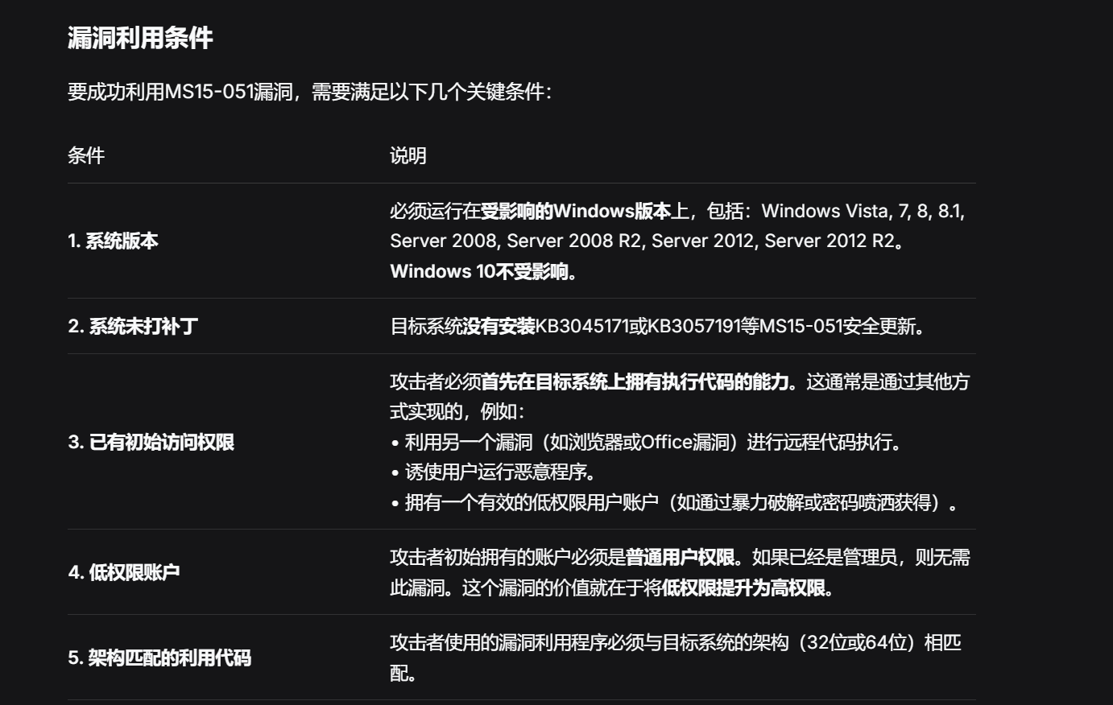Click the intro sentence mentioning MS15-051漏洞

pyautogui.click(x=310, y=92)
